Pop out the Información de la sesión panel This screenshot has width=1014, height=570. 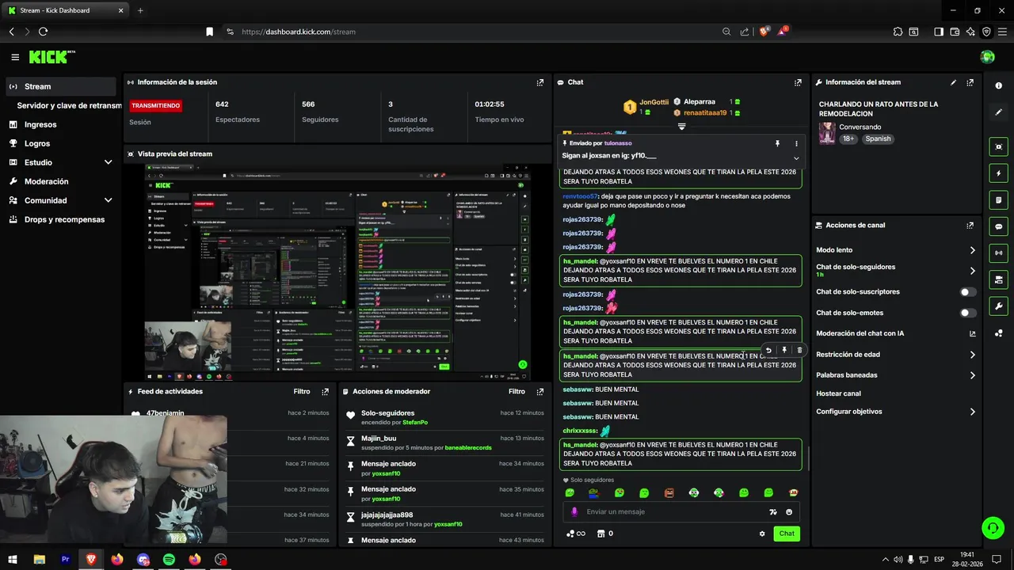coord(540,82)
